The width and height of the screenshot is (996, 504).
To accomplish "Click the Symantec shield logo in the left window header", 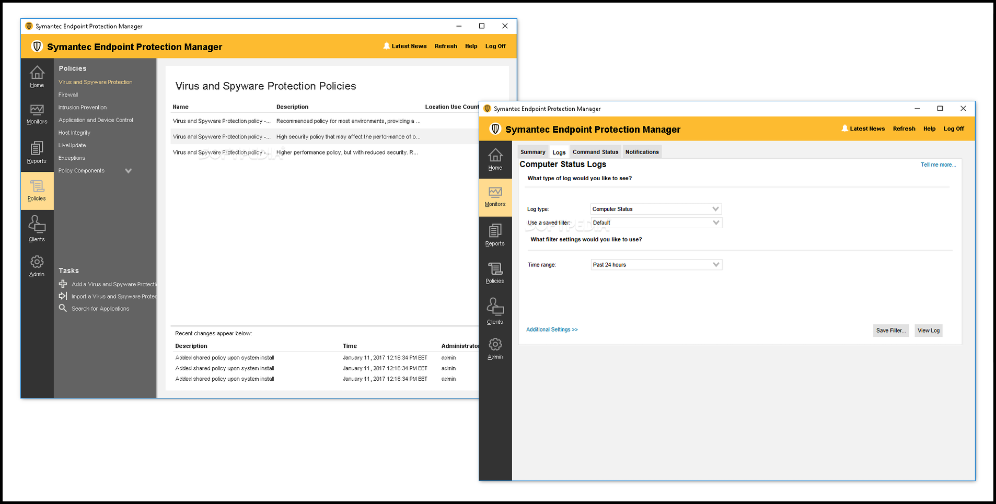I will click(x=37, y=46).
